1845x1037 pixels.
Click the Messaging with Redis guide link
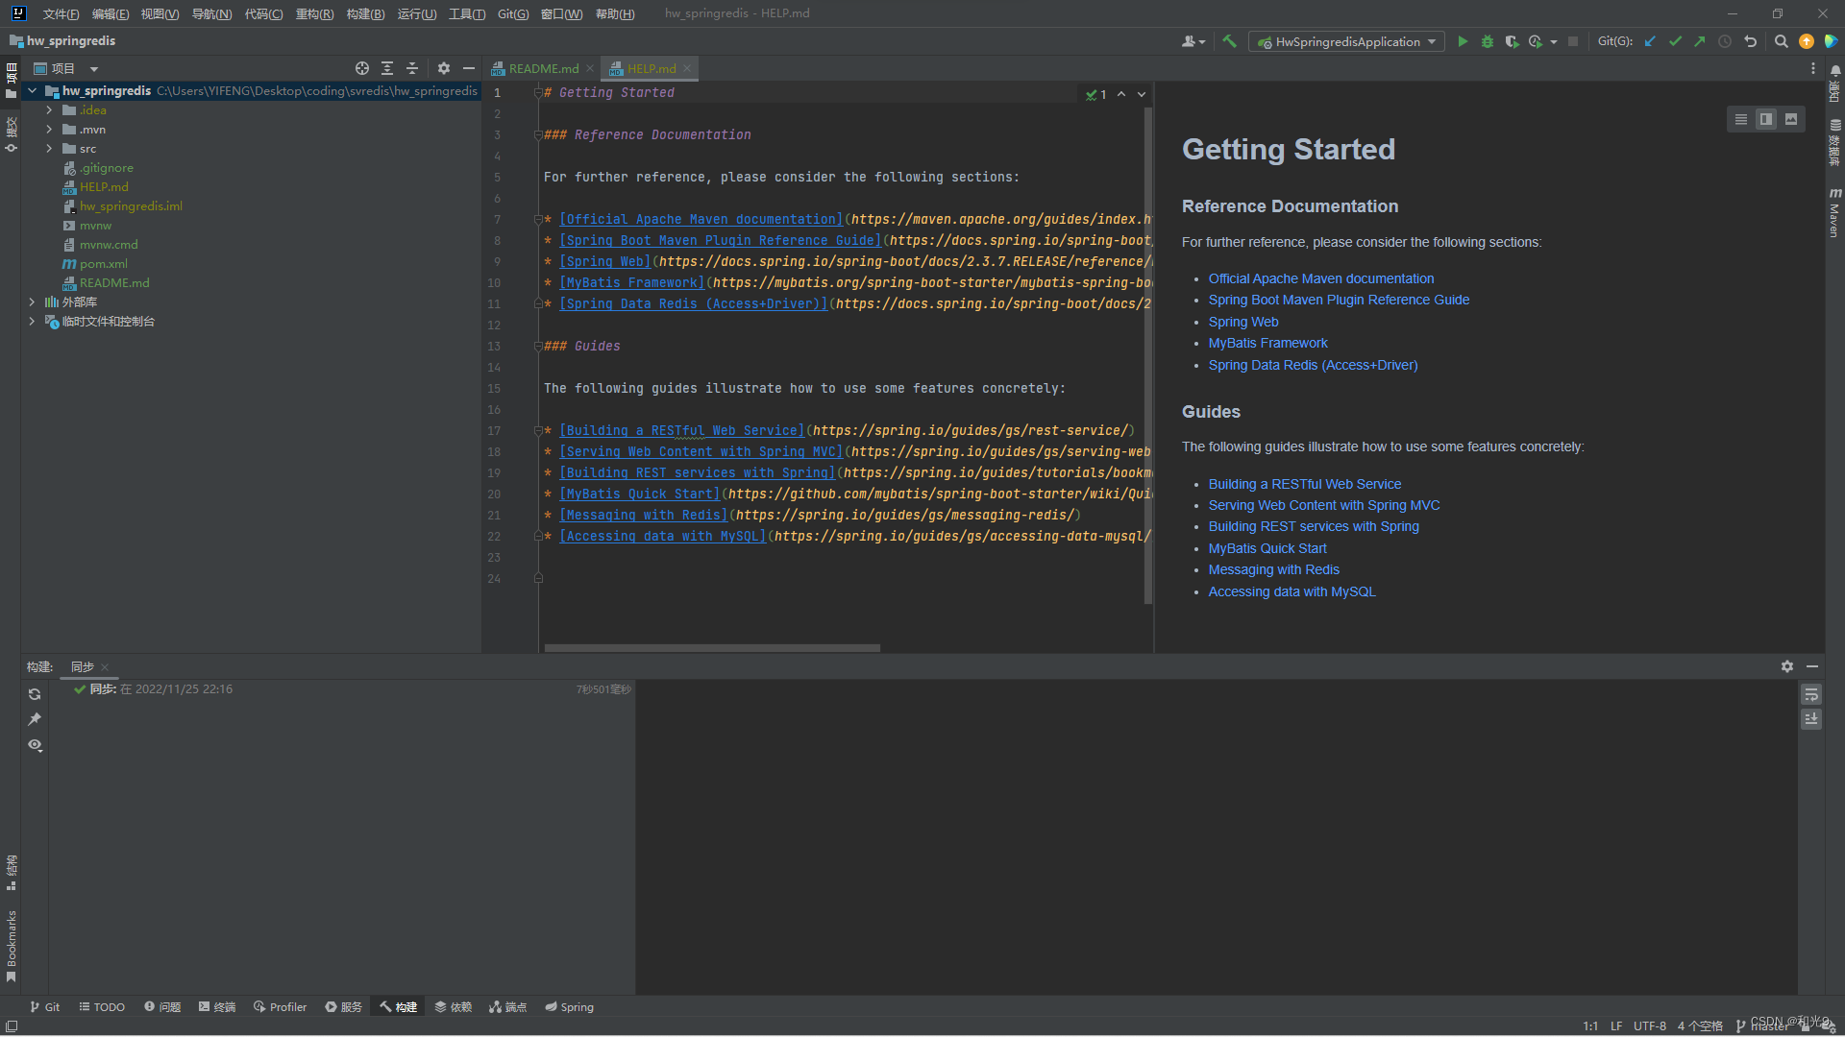click(1271, 569)
